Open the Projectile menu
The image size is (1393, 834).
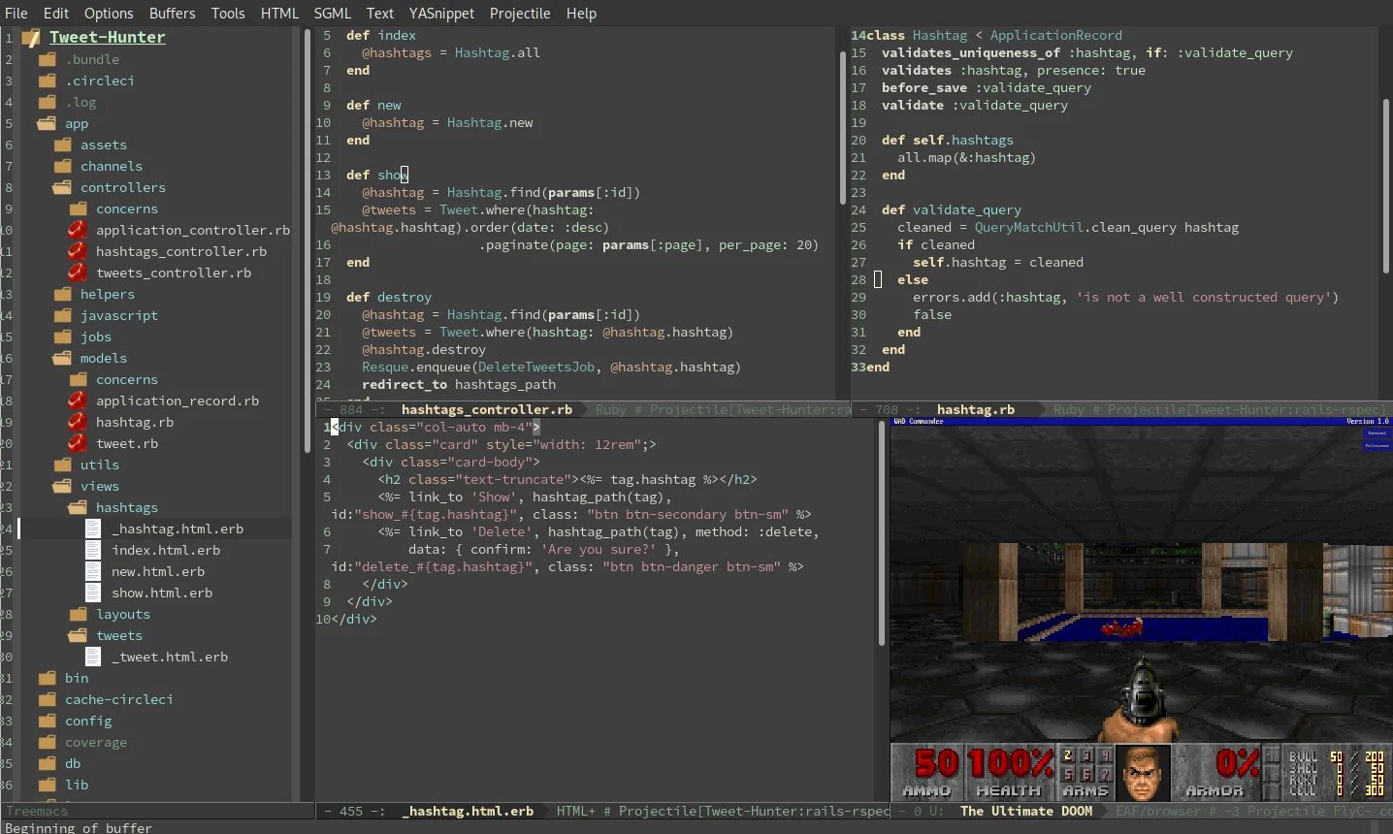(x=520, y=13)
